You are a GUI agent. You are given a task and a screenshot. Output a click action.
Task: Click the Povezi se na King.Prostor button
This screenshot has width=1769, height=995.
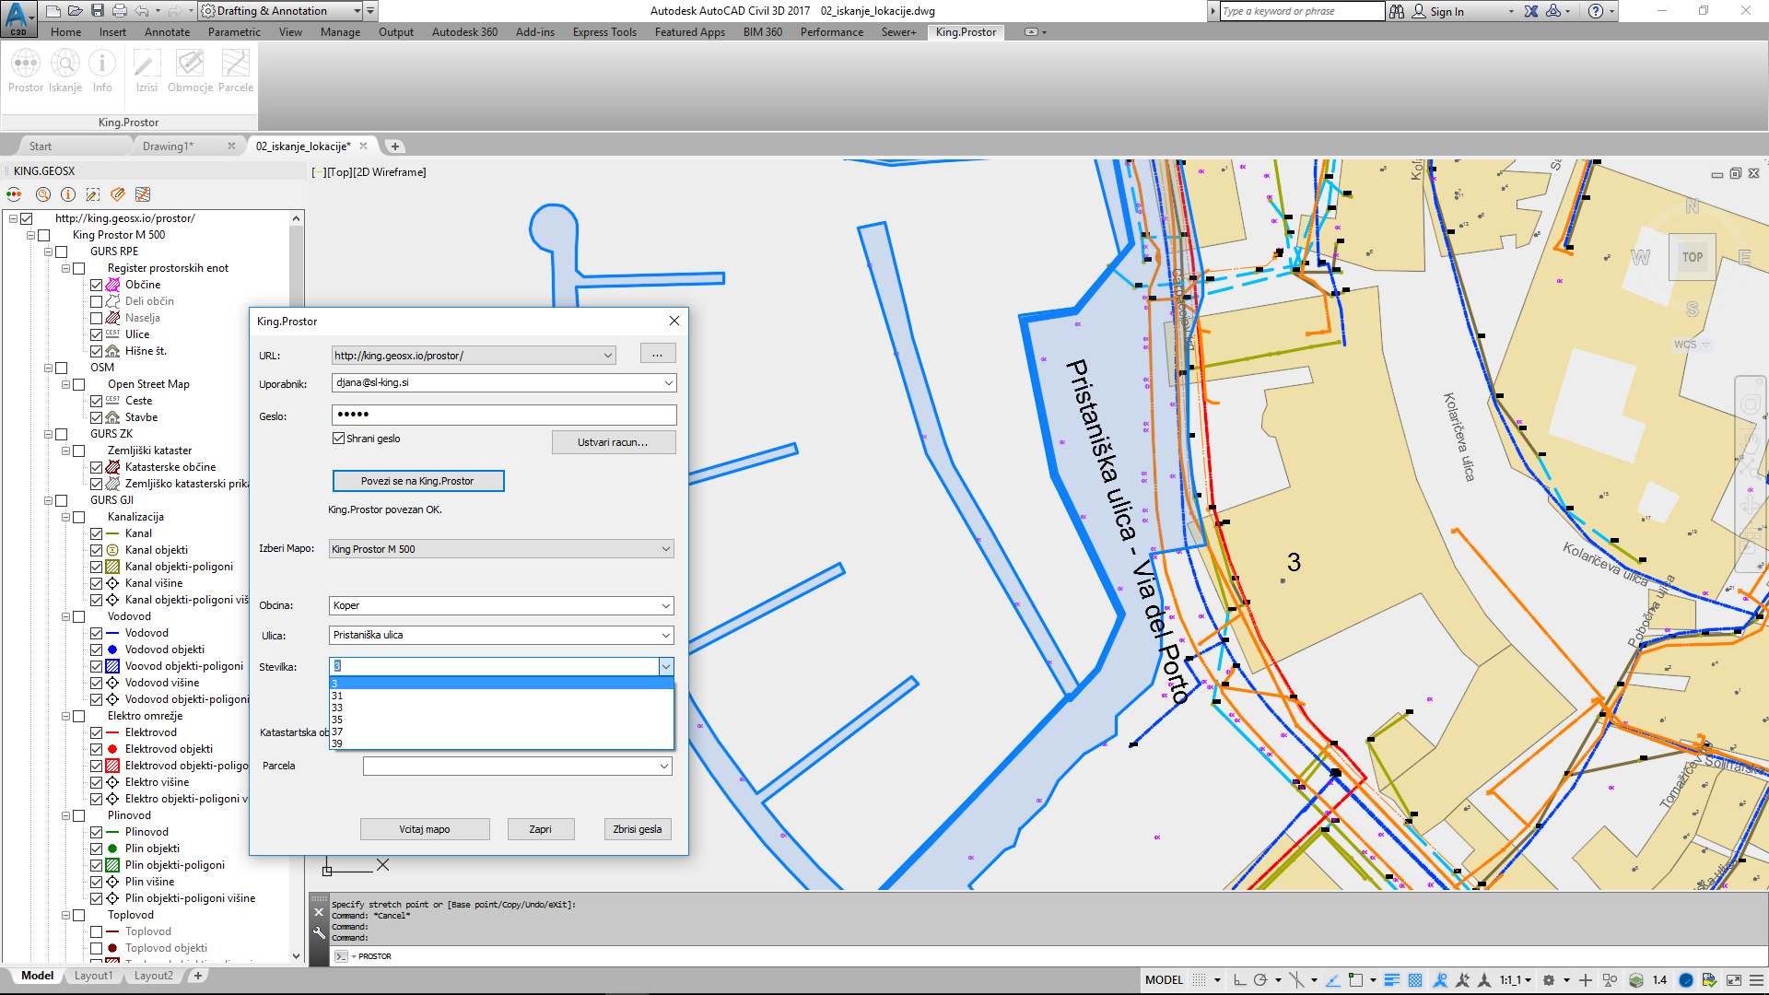[x=417, y=481]
